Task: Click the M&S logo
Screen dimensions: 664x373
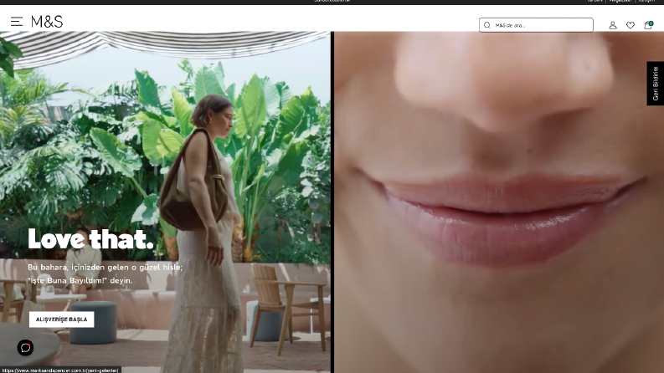Action: click(47, 22)
